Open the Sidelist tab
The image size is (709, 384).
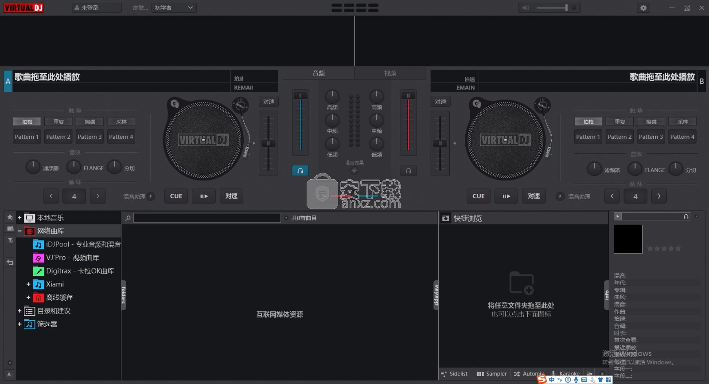coord(455,374)
